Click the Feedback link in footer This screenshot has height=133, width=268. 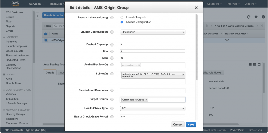[x=17, y=130]
